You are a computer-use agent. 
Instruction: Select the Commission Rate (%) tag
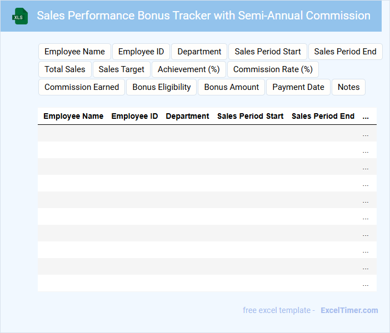pyautogui.click(x=273, y=69)
